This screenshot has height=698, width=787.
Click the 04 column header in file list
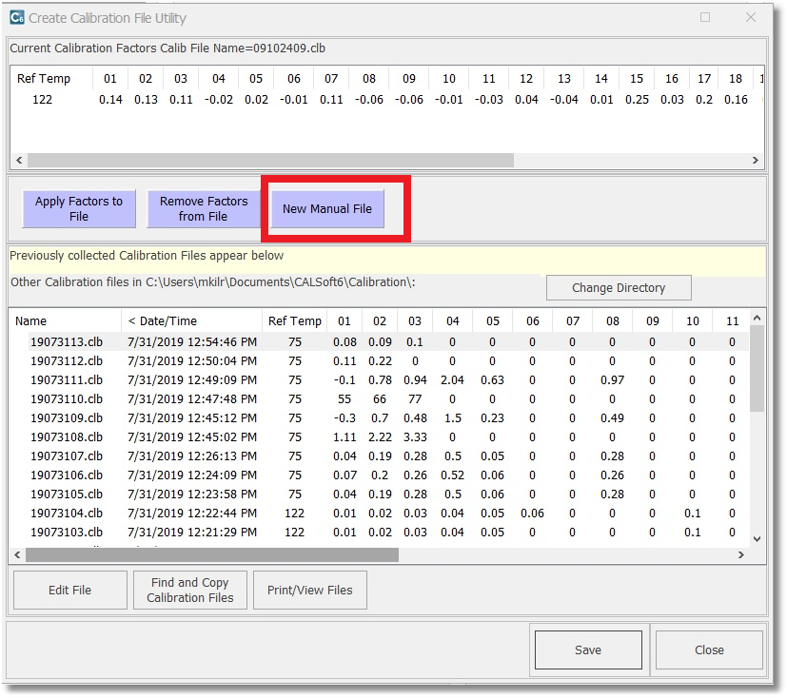[453, 320]
